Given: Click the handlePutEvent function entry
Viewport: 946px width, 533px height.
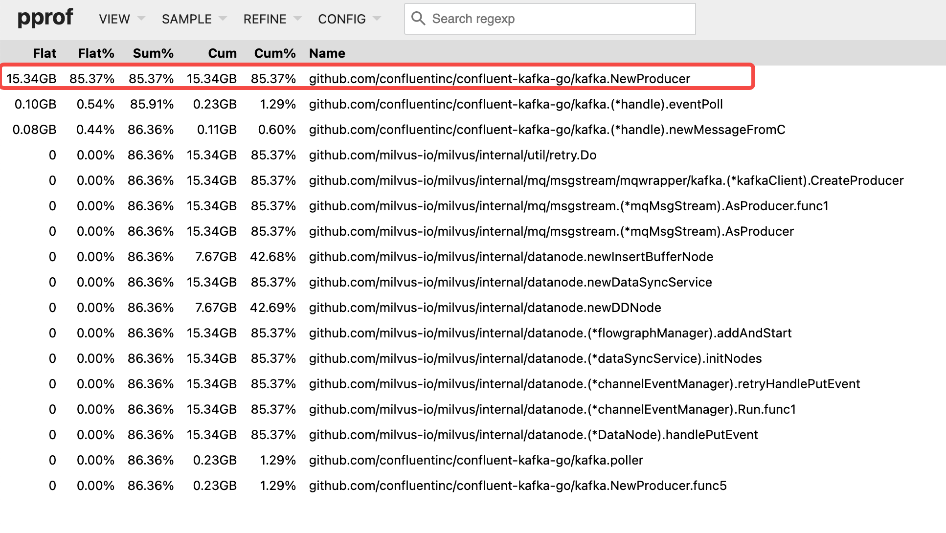Looking at the screenshot, I should coord(532,435).
